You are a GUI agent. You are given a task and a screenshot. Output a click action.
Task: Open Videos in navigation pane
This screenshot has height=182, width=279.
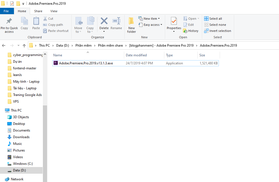tap(15, 157)
